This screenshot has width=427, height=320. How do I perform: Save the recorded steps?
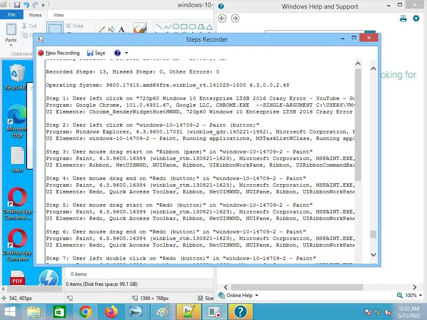click(96, 53)
